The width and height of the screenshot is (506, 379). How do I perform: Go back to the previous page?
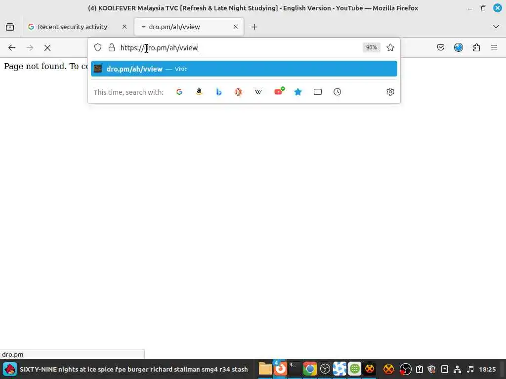(12, 48)
